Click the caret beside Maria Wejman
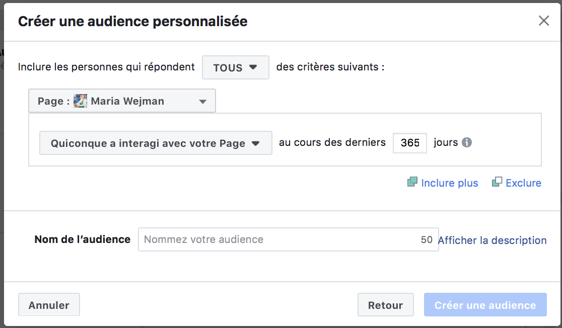Viewport: 562px width, 328px height. (202, 102)
